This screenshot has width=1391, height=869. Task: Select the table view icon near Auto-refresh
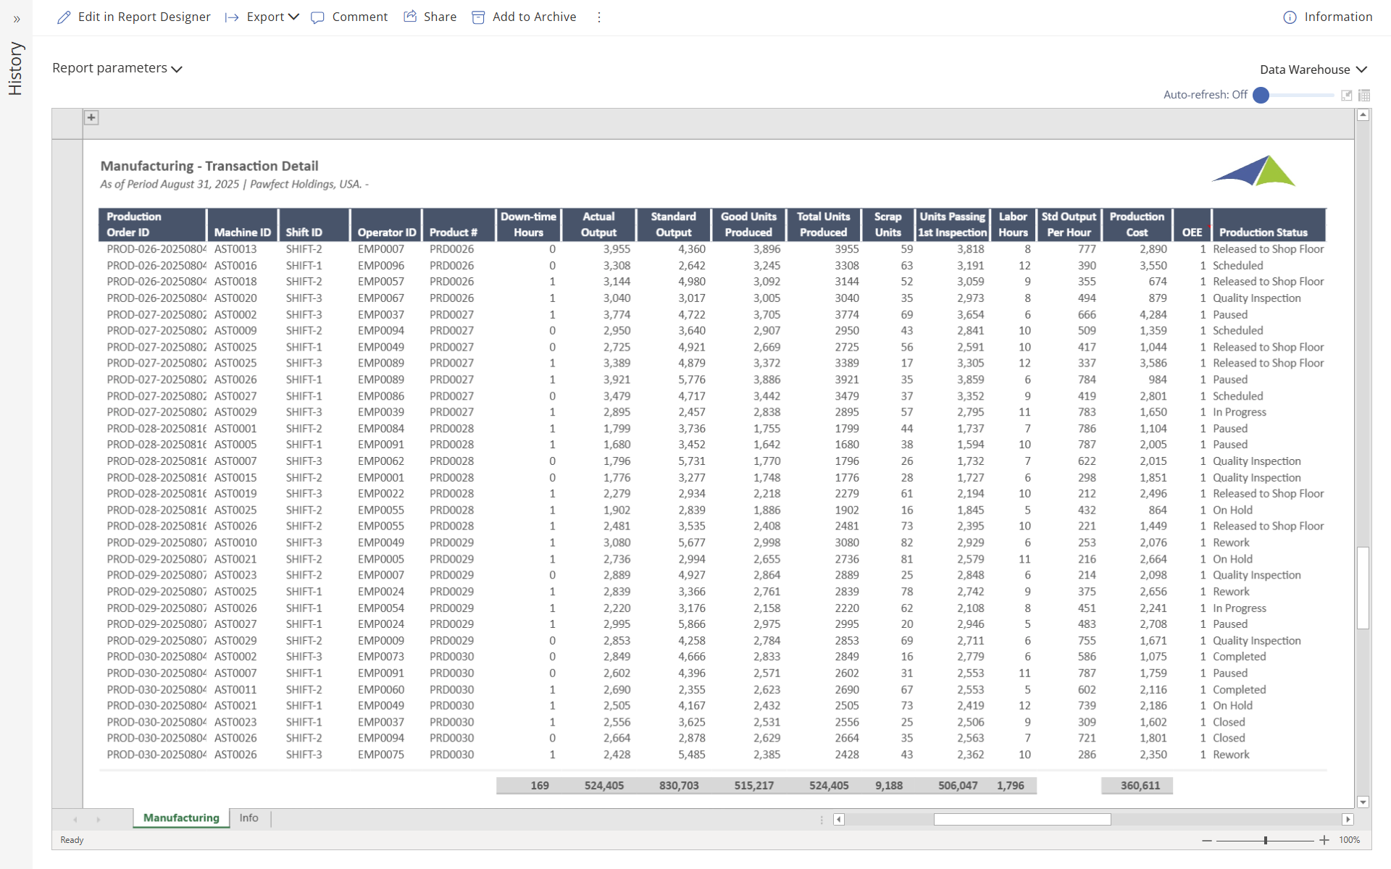tap(1364, 95)
